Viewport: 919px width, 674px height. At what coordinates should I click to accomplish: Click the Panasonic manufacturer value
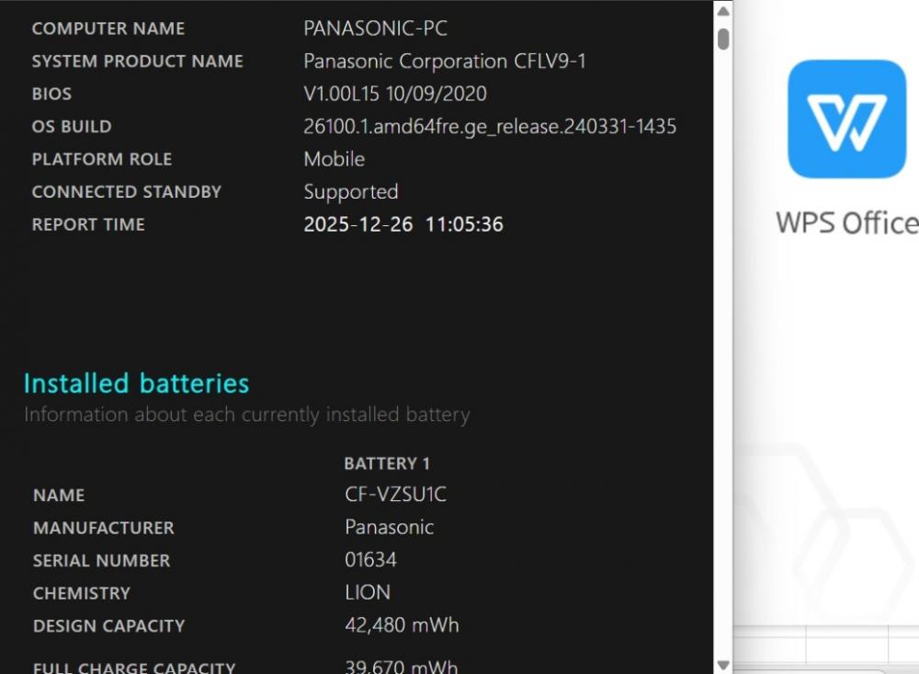click(x=389, y=527)
